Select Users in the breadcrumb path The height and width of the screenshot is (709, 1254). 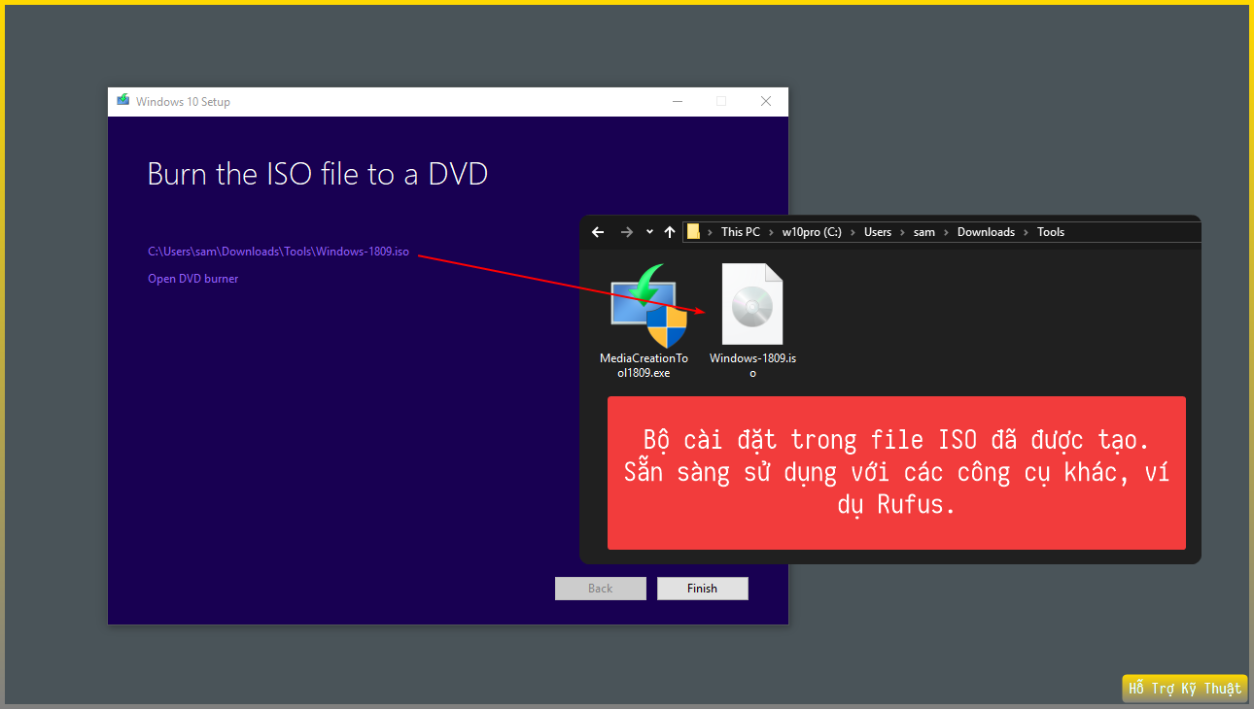[878, 232]
